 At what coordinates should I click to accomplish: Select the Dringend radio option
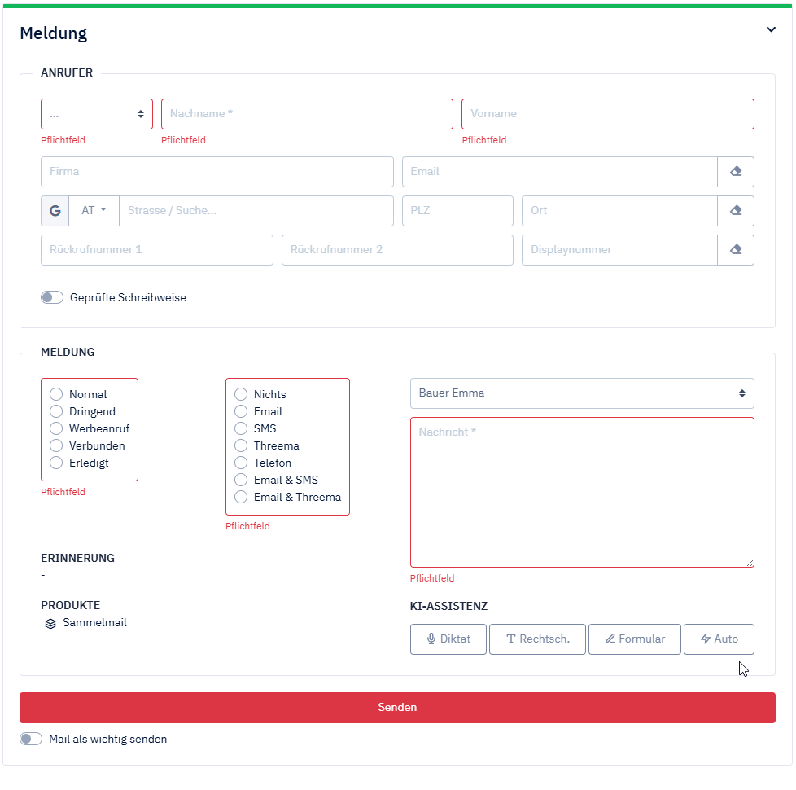(56, 412)
